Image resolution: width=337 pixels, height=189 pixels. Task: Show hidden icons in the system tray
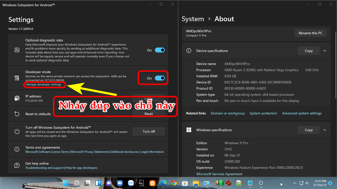[x=294, y=183]
